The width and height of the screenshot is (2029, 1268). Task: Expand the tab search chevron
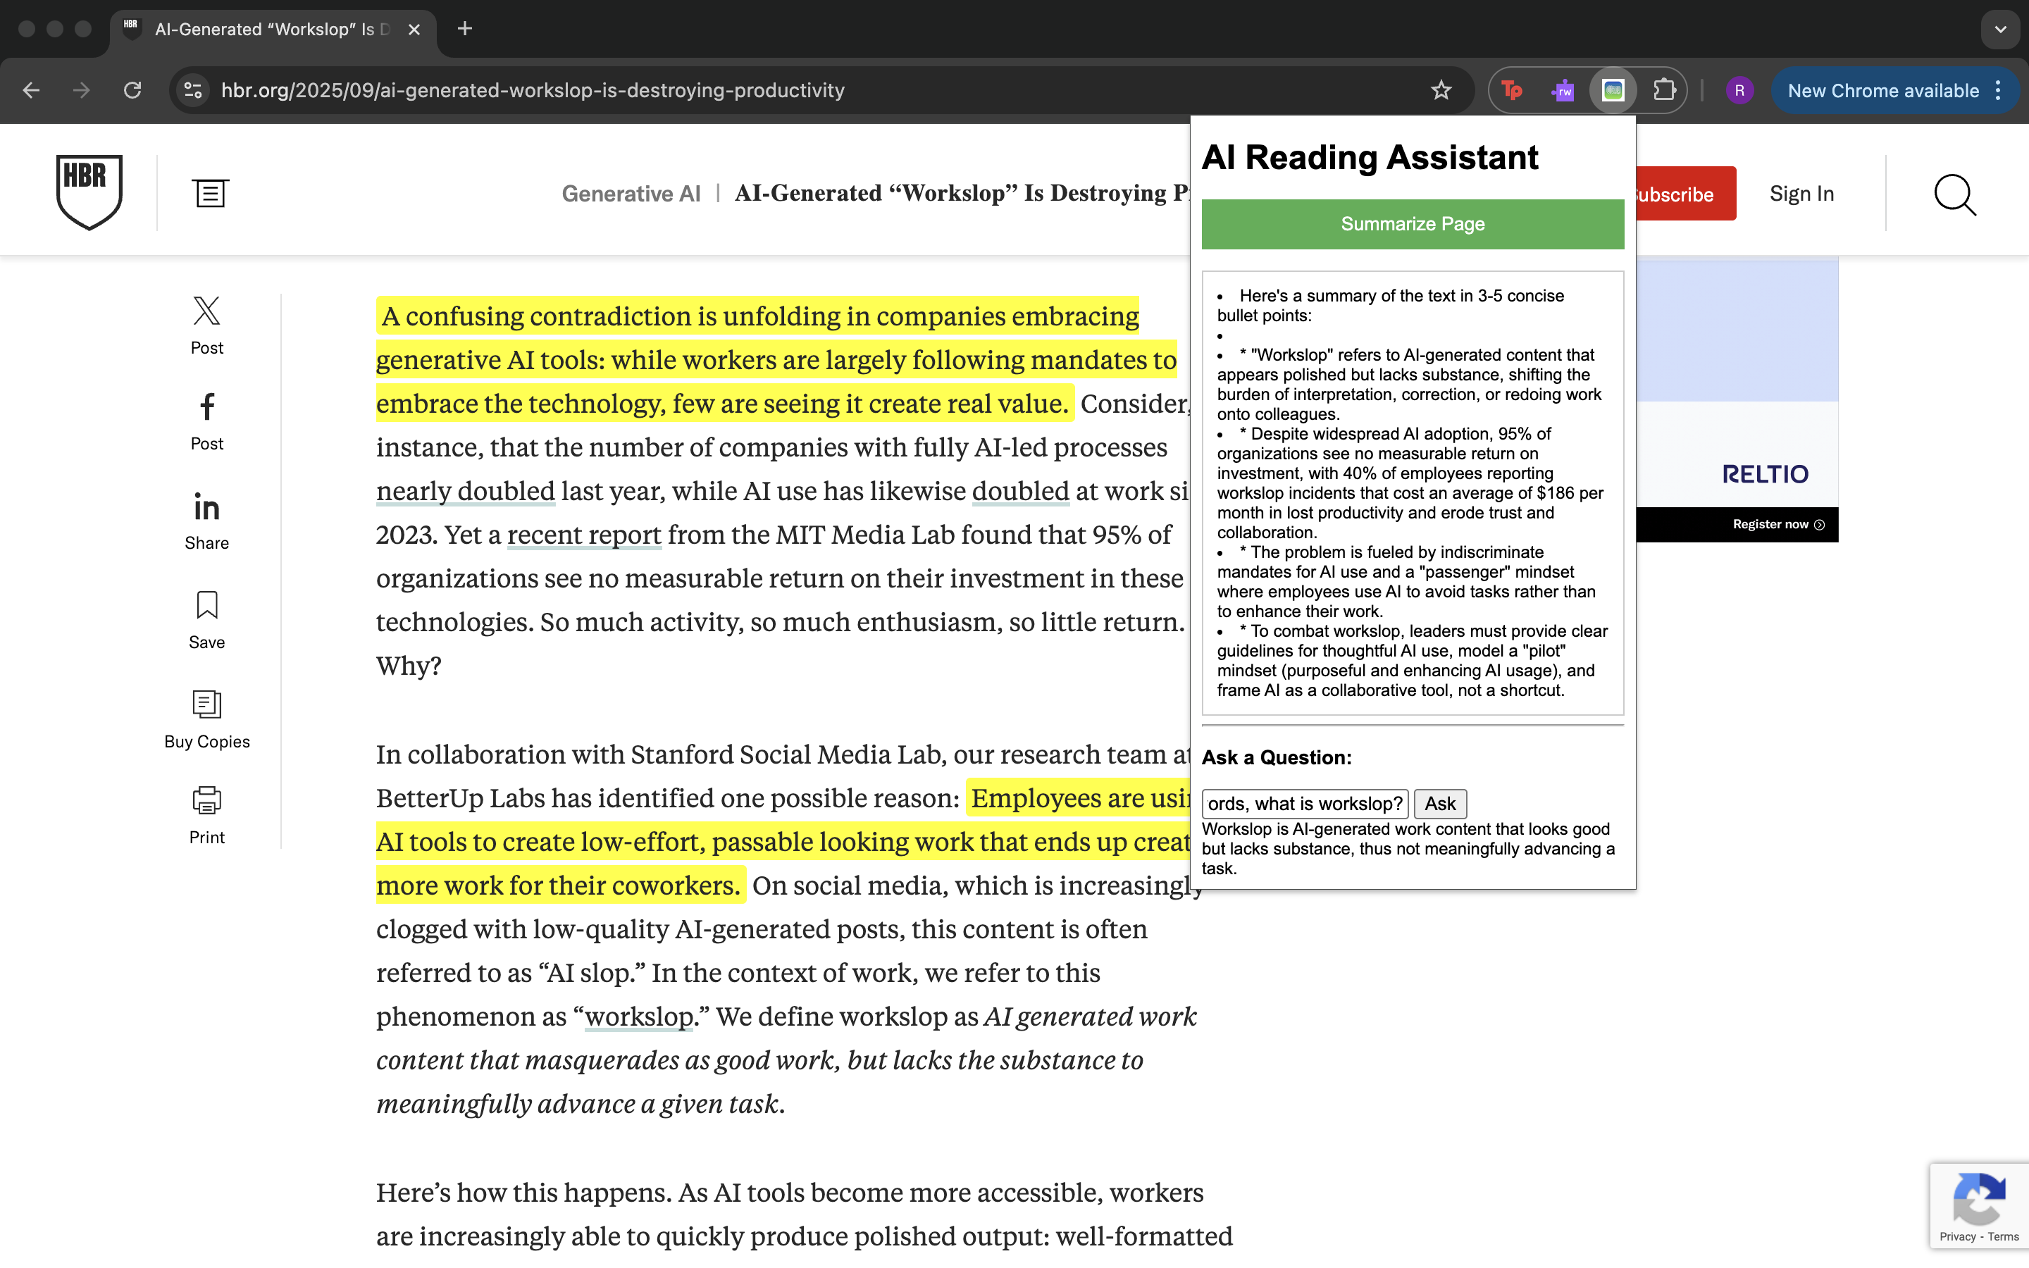[2001, 30]
